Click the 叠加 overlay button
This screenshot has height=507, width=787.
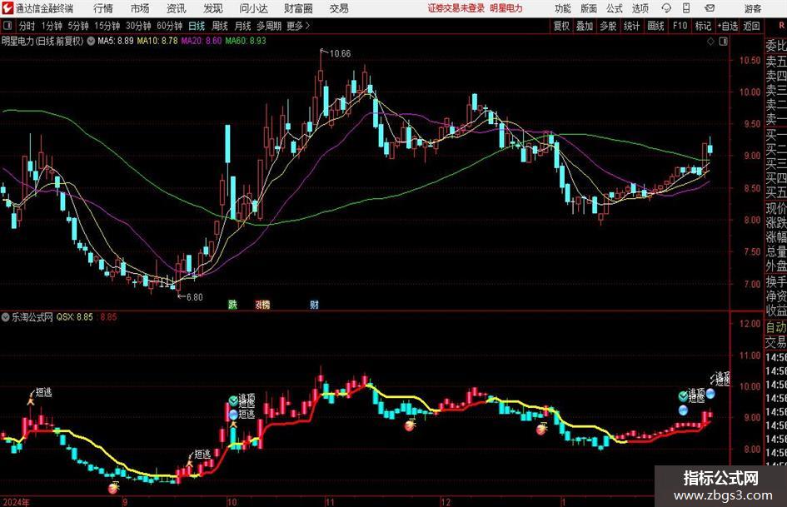[585, 26]
